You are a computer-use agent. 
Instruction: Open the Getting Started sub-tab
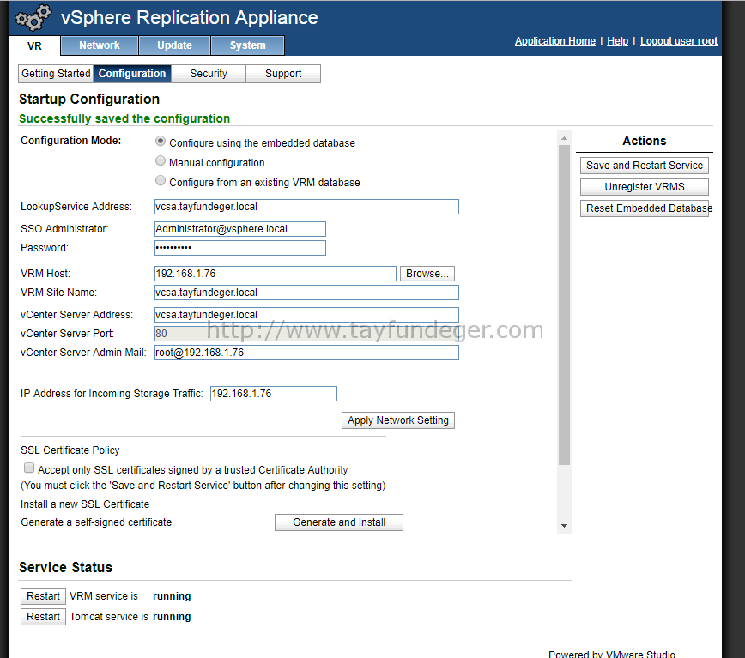pos(56,74)
